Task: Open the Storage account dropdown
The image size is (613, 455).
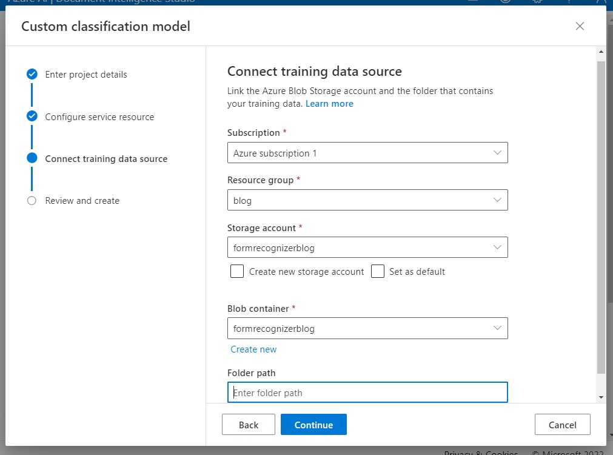Action: pyautogui.click(x=367, y=248)
